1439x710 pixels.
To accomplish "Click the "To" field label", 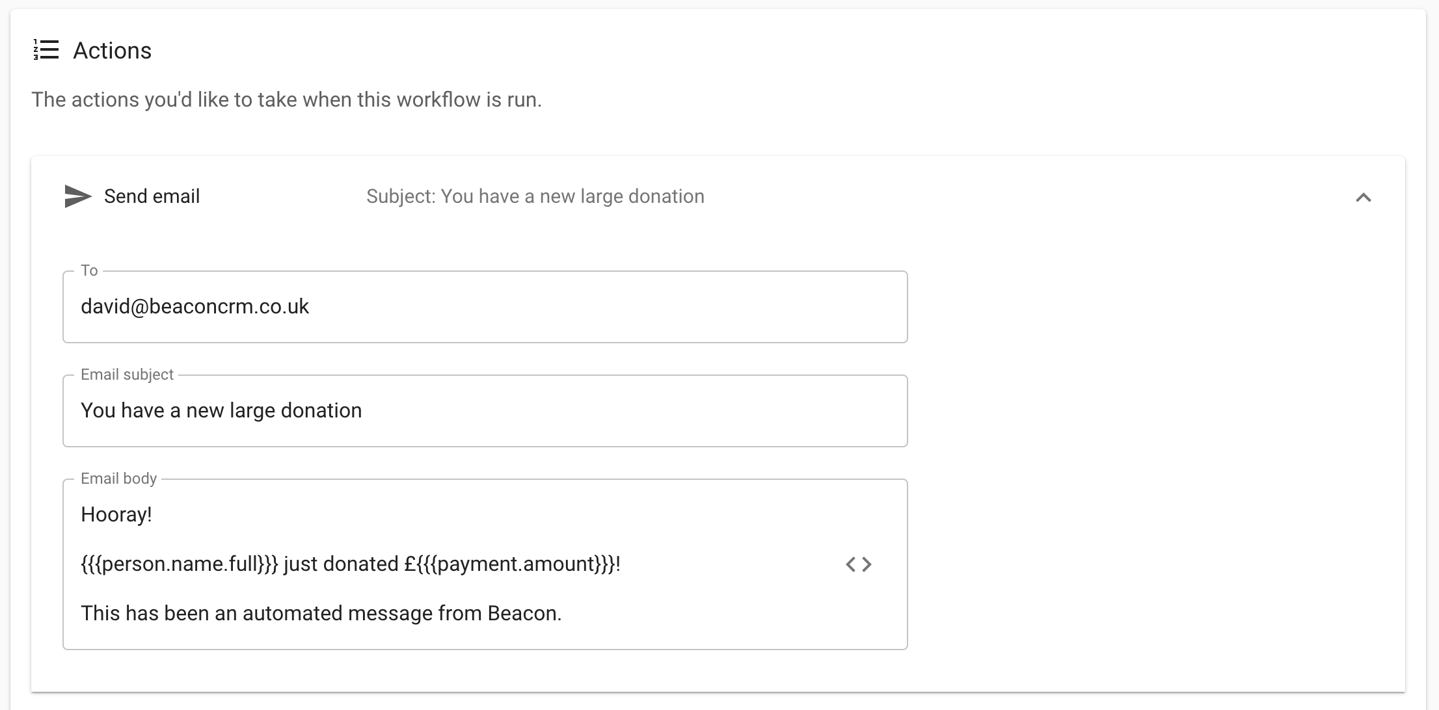I will point(89,270).
